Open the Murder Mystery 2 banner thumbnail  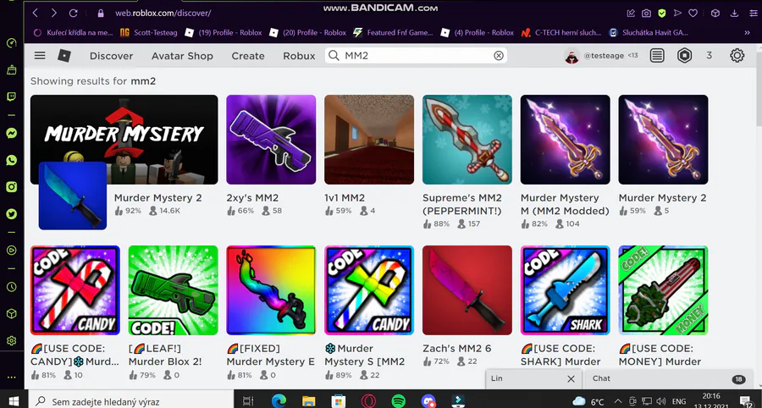tap(124, 140)
